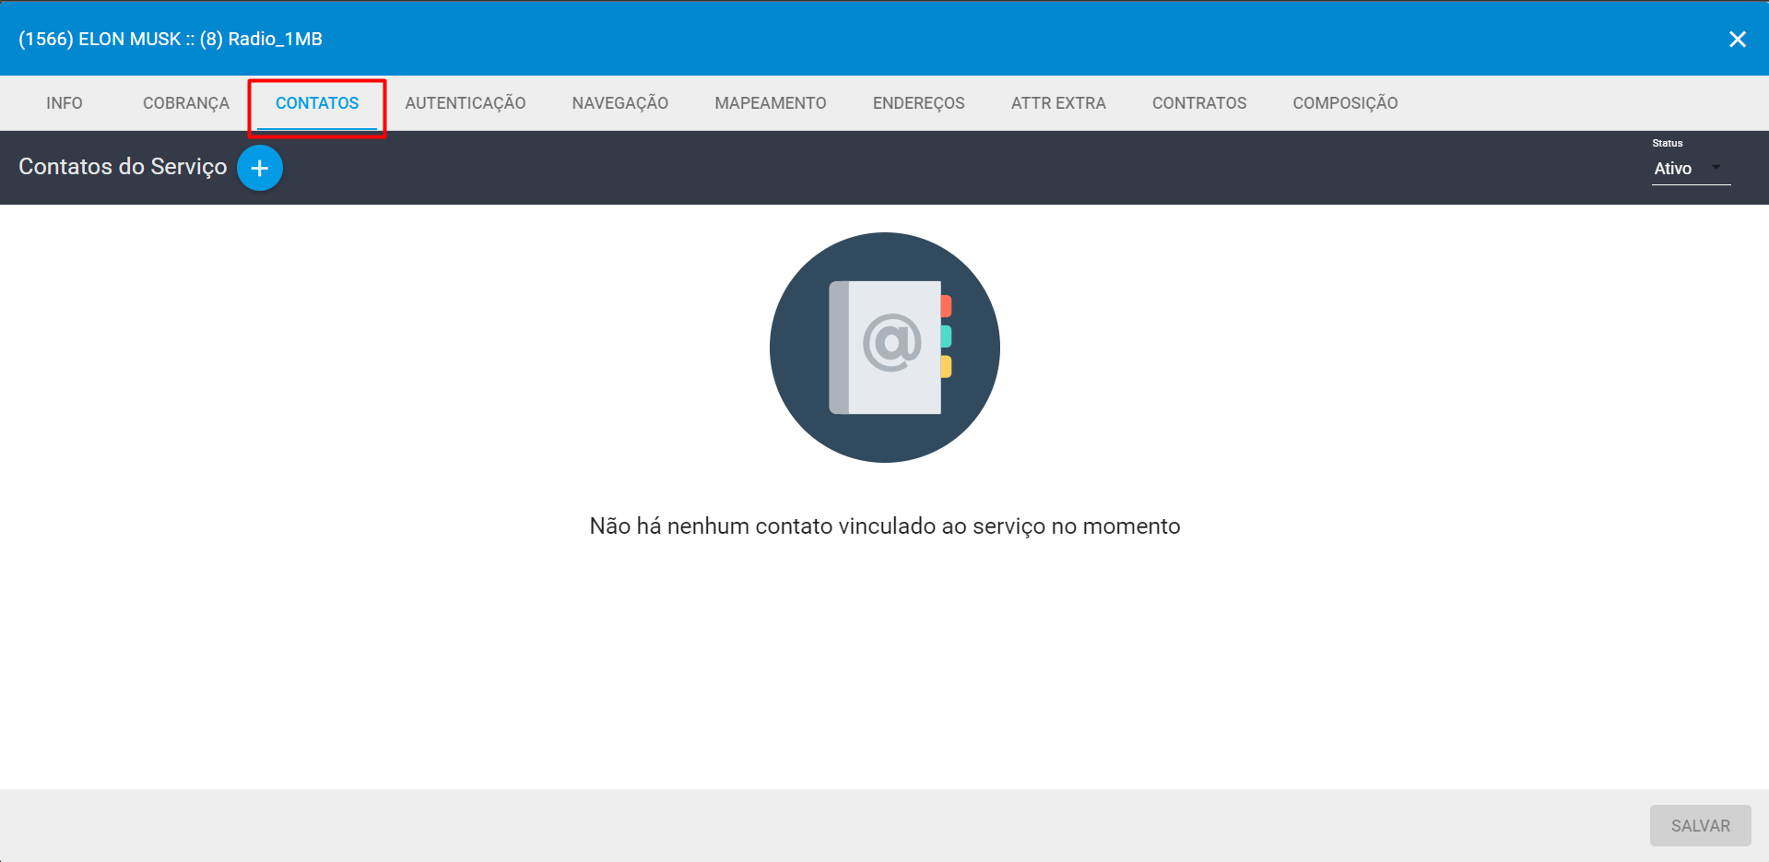
Task: Click the 'Contatos do Serviço' heading
Action: point(123,167)
